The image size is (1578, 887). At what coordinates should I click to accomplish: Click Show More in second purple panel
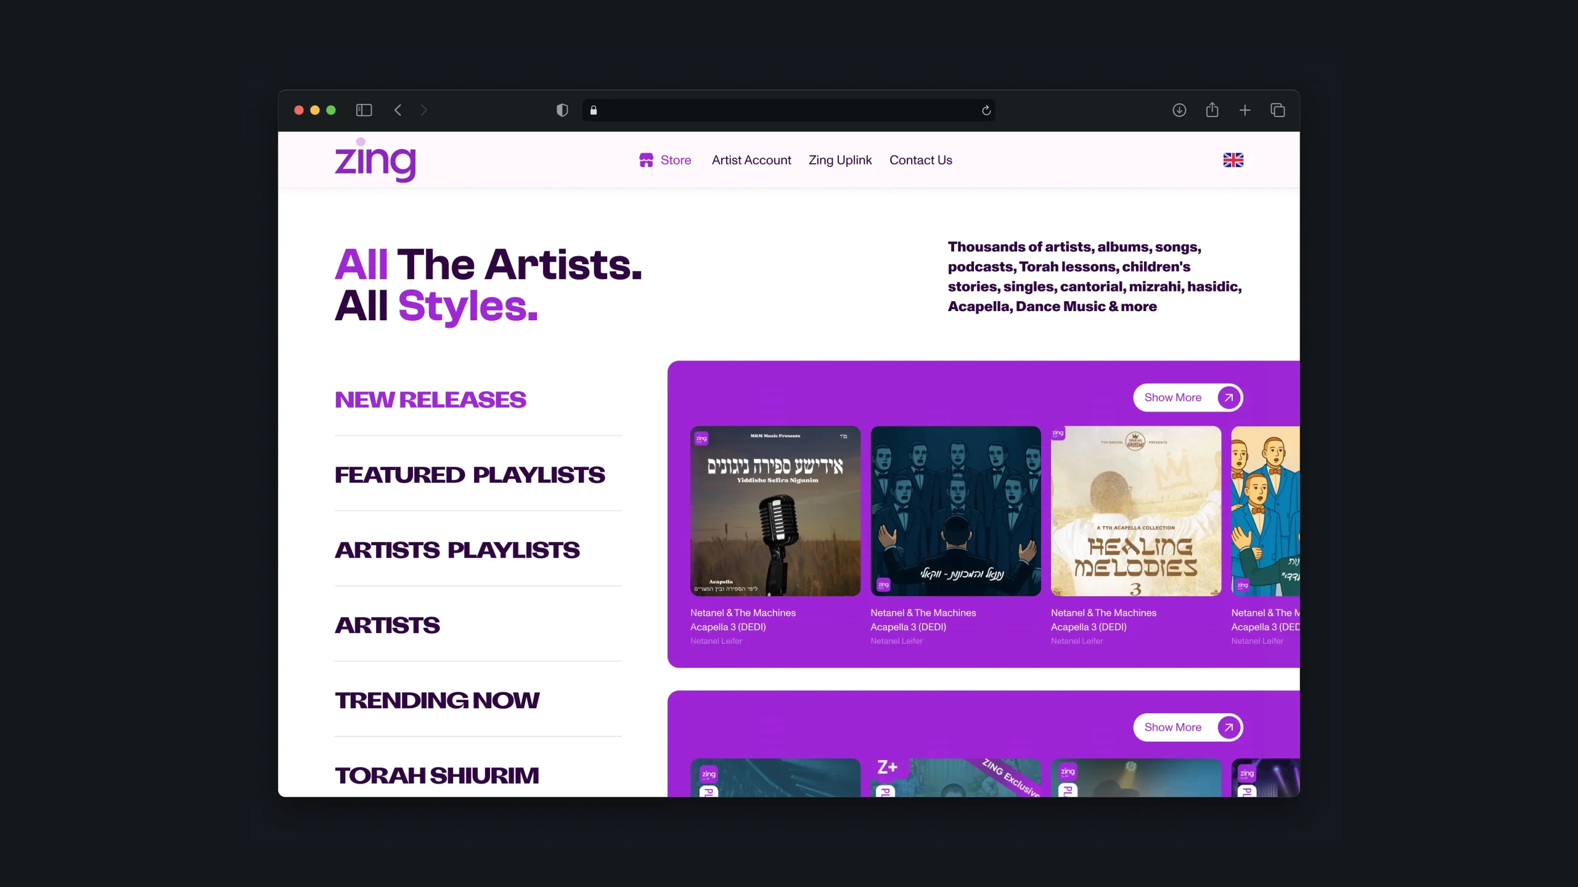click(1188, 727)
